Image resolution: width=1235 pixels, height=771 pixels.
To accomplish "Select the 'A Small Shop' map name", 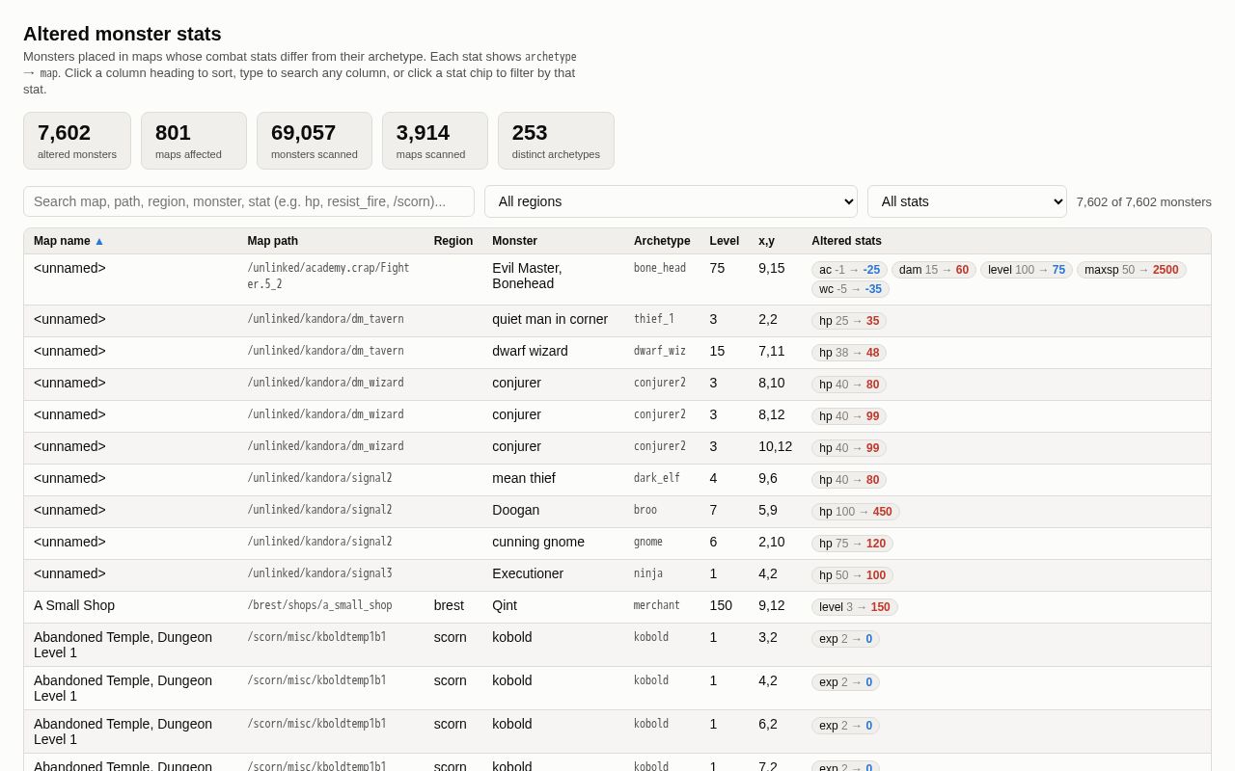I will 74,605.
